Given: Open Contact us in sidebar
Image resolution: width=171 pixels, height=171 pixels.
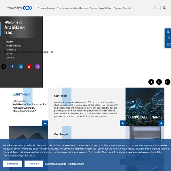Looking at the screenshot, I should [10, 58].
